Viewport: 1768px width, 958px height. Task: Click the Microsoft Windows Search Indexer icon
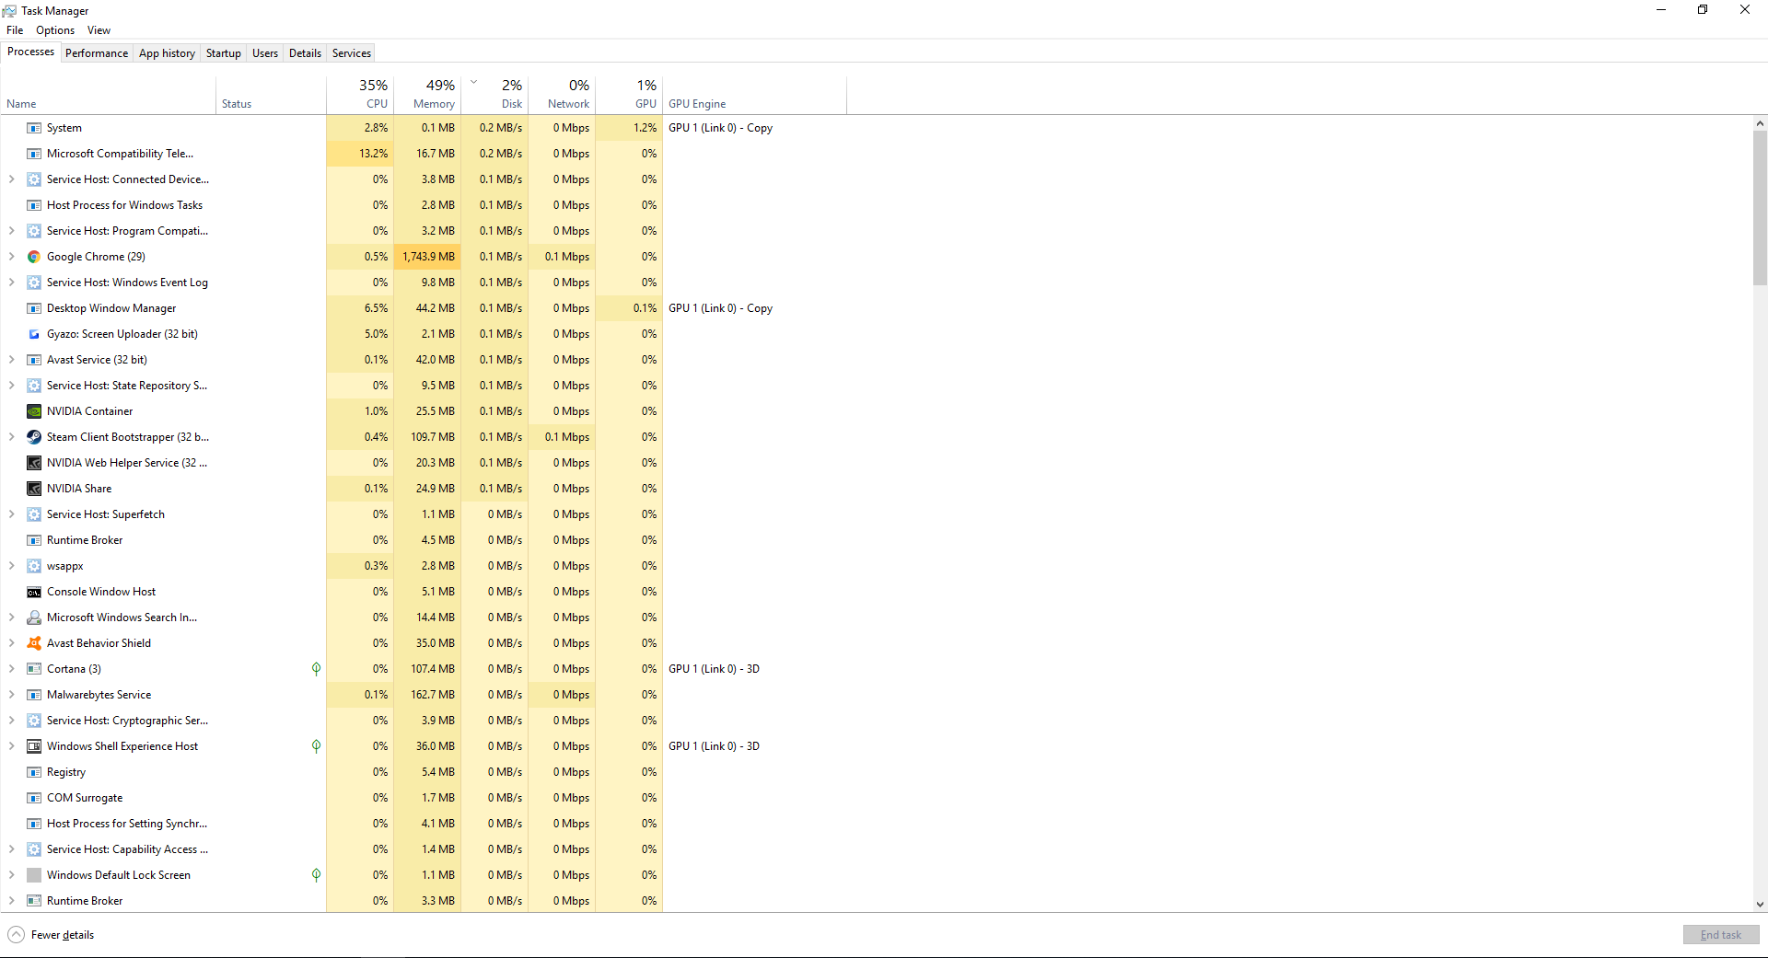pyautogui.click(x=34, y=618)
